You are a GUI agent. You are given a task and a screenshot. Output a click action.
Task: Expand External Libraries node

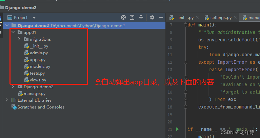pos(7,100)
